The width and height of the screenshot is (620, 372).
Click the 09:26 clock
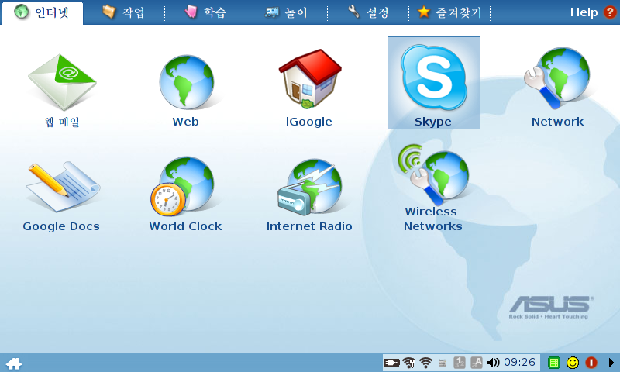519,362
